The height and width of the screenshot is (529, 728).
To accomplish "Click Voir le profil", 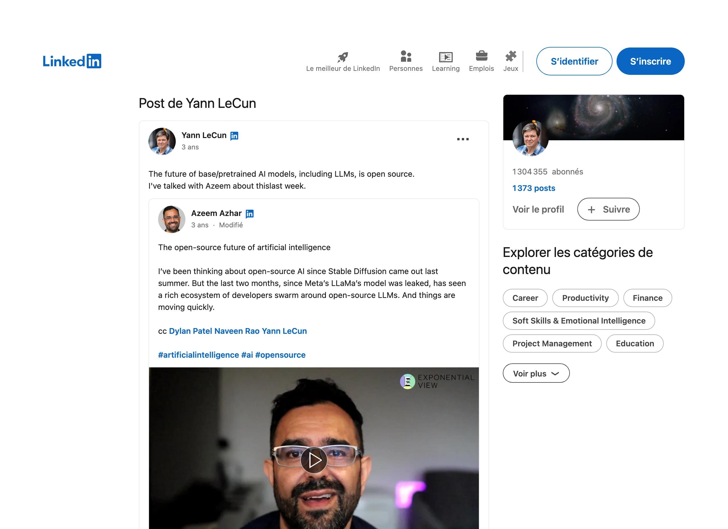I will pos(538,209).
